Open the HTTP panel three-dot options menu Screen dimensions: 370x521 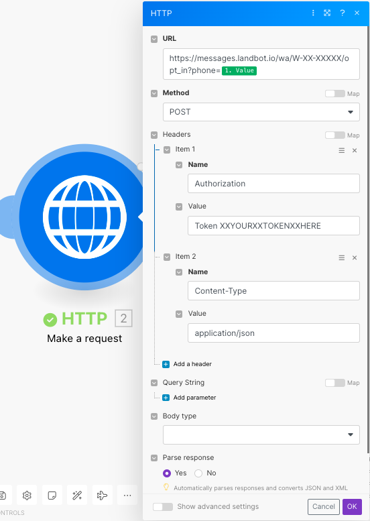pos(313,13)
